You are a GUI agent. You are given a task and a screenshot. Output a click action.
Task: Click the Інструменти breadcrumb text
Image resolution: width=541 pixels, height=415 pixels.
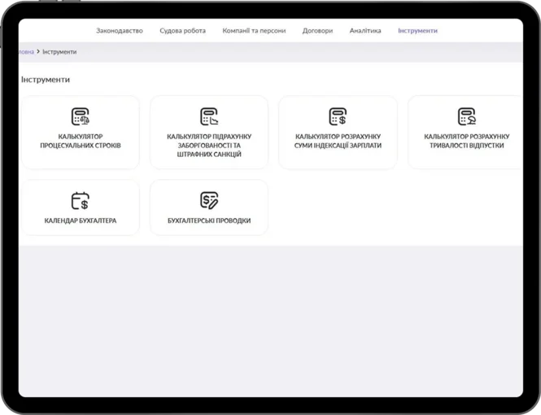click(x=59, y=52)
